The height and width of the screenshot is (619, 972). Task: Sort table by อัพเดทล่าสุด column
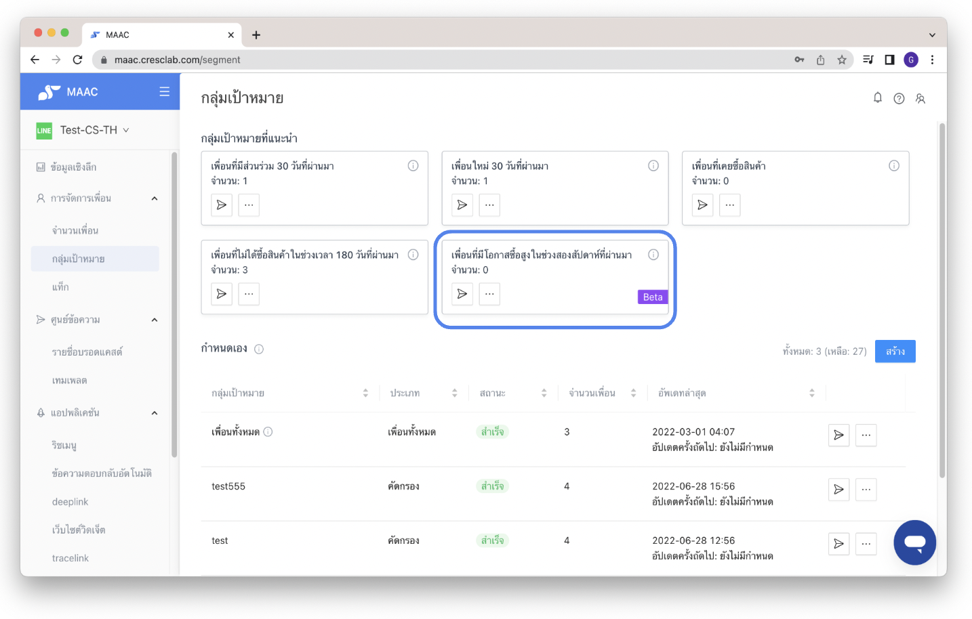pyautogui.click(x=811, y=393)
